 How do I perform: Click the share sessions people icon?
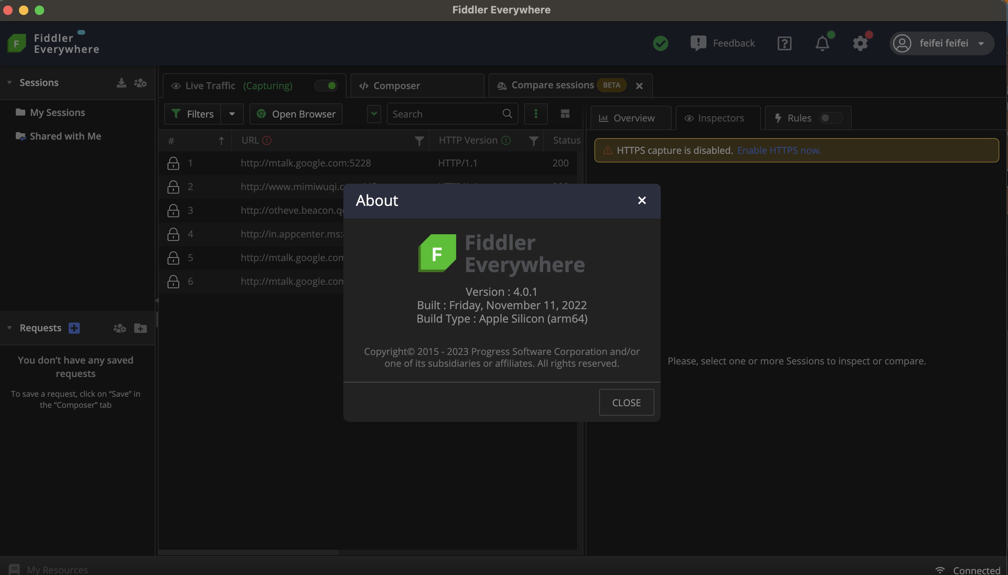(x=140, y=82)
